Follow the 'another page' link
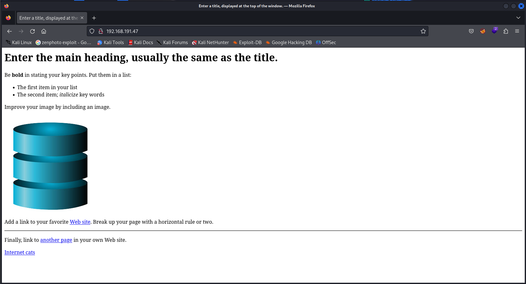This screenshot has height=284, width=526. point(56,240)
